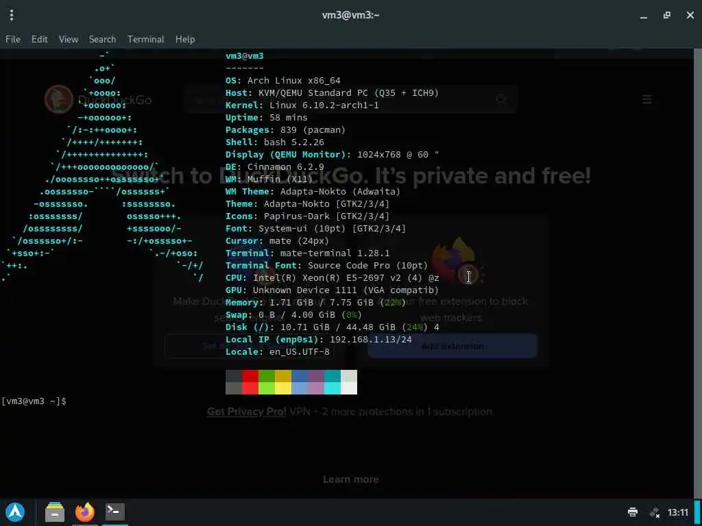Open the File menu
This screenshot has height=526, width=702.
click(13, 39)
